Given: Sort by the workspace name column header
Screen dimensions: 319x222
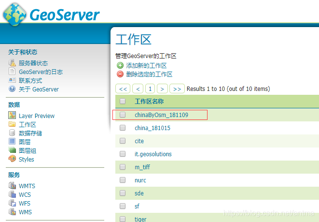Looking at the screenshot, I should point(149,102).
